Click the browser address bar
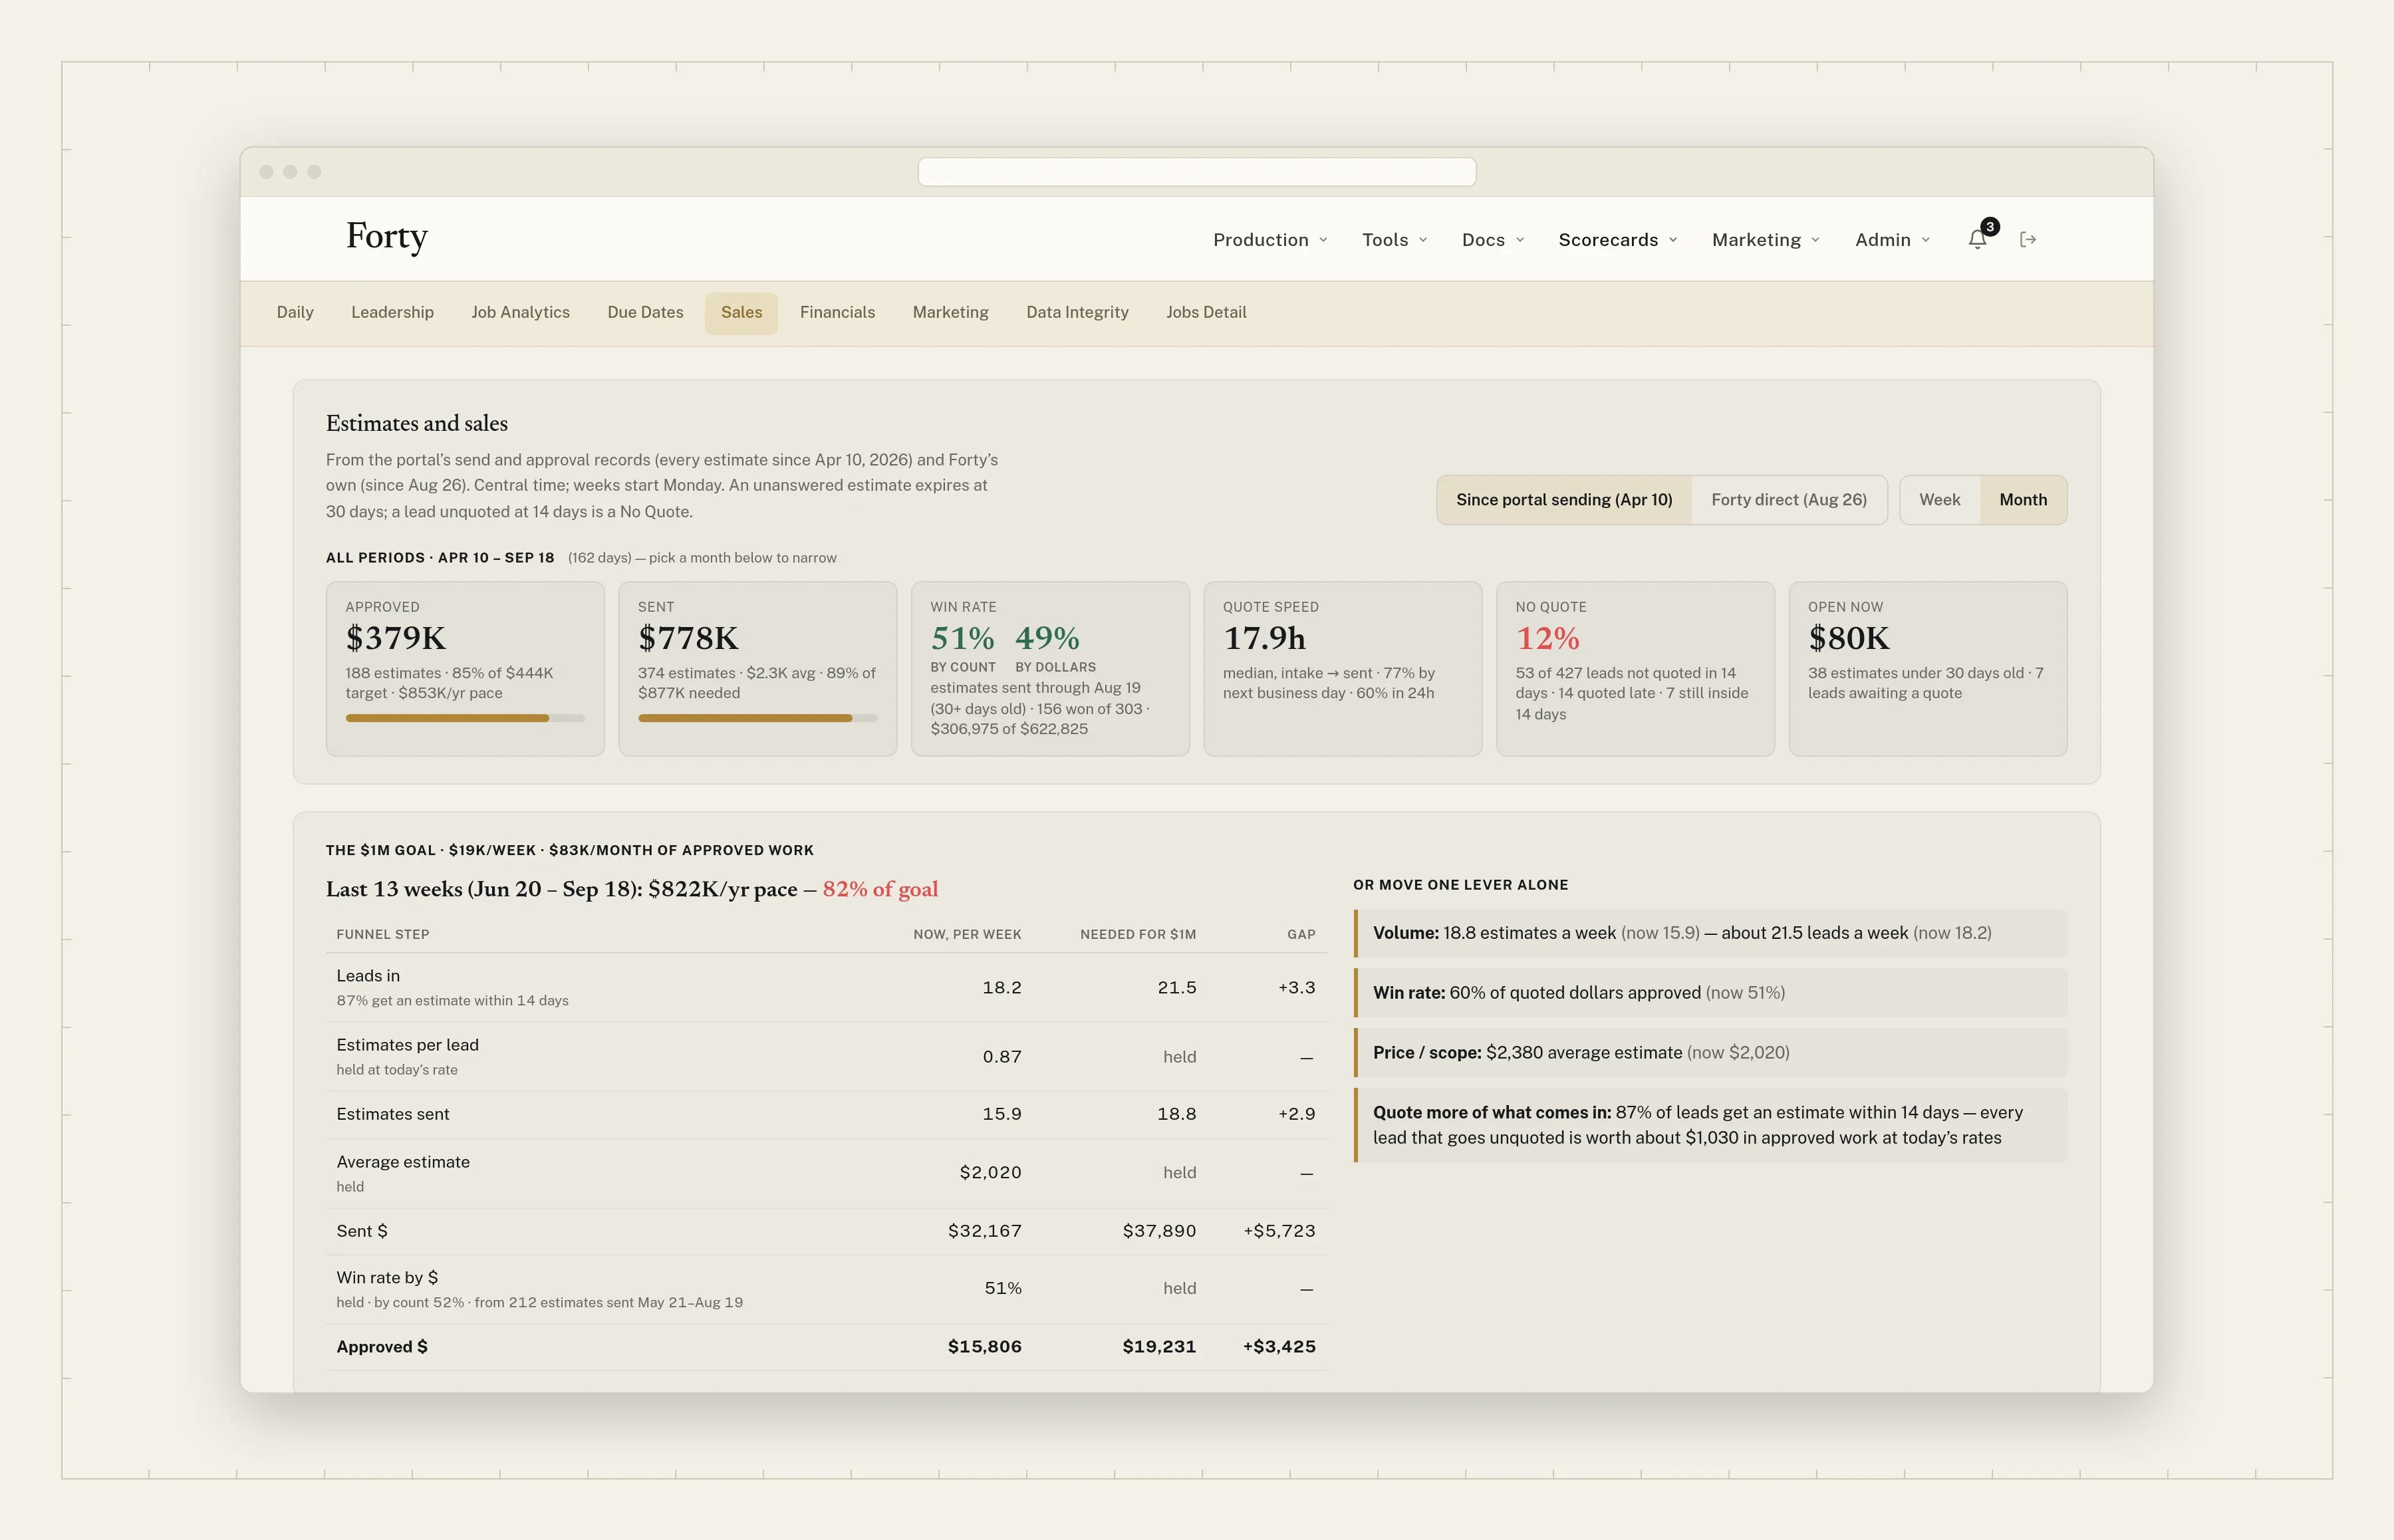Viewport: 2394px width, 1540px height. (1197, 172)
